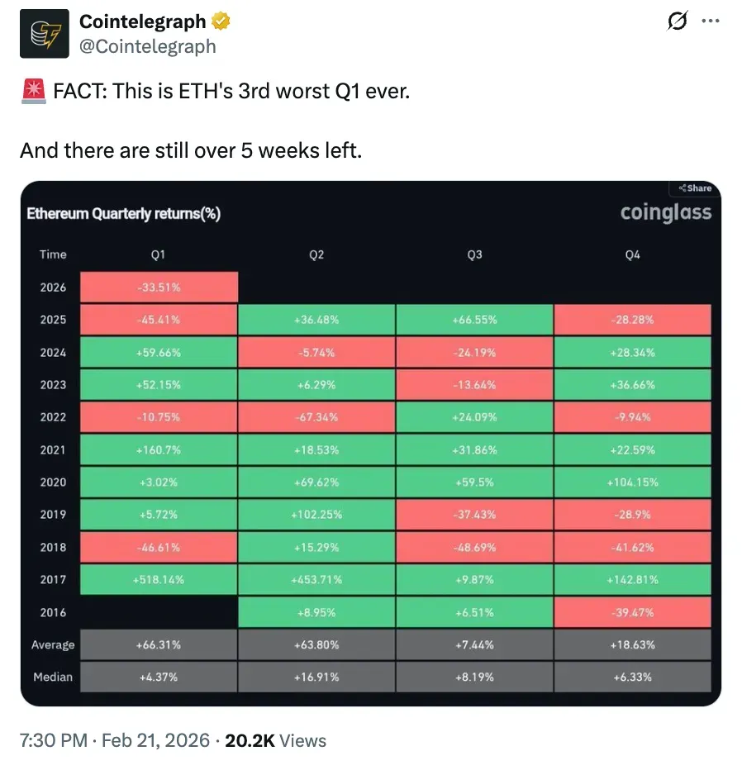This screenshot has width=742, height=770.
Task: Click the Cointelegraph profile avatar
Action: coord(44,33)
